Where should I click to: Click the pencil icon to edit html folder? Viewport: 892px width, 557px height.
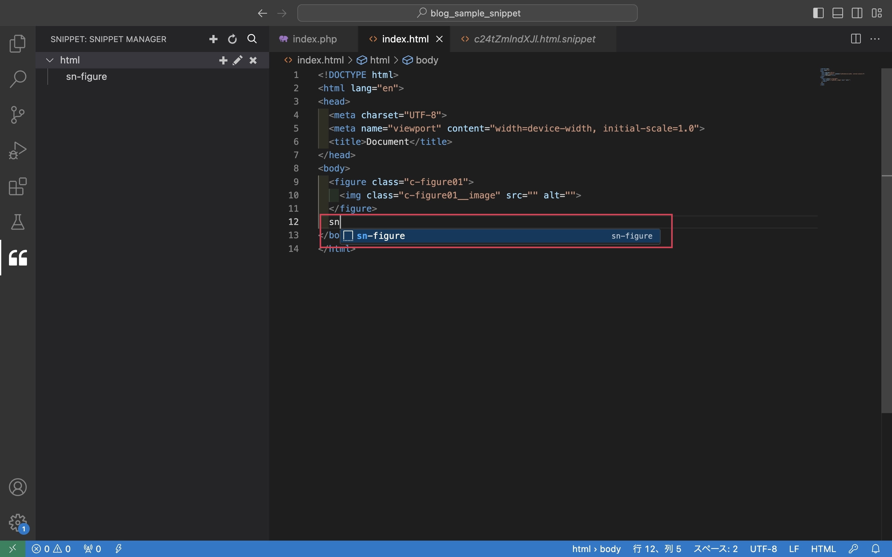238,60
